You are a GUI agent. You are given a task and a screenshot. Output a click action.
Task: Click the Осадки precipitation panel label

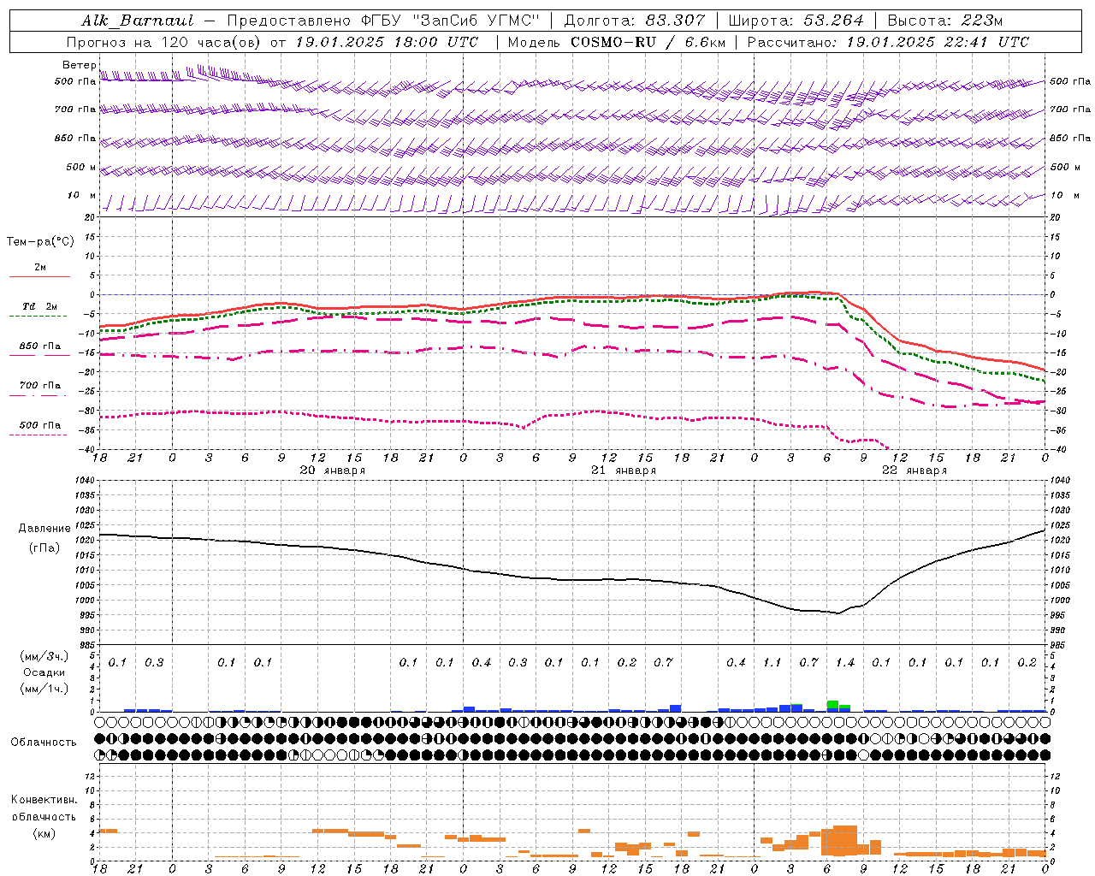pyautogui.click(x=44, y=672)
